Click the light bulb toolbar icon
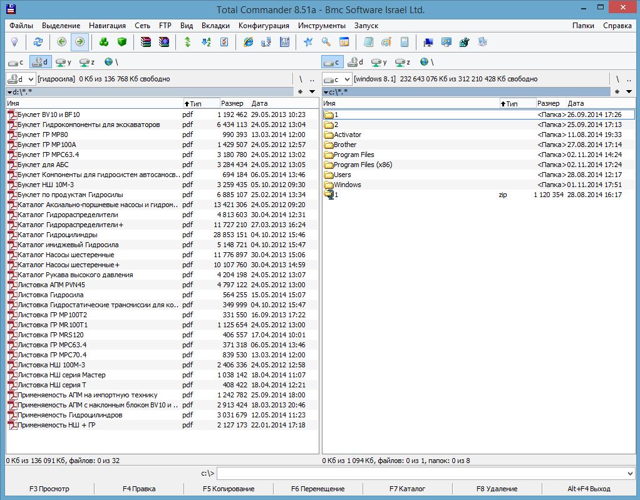The width and height of the screenshot is (640, 500). (x=14, y=42)
